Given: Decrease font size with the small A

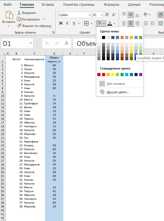Looking at the screenshot, I should coord(114,15).
